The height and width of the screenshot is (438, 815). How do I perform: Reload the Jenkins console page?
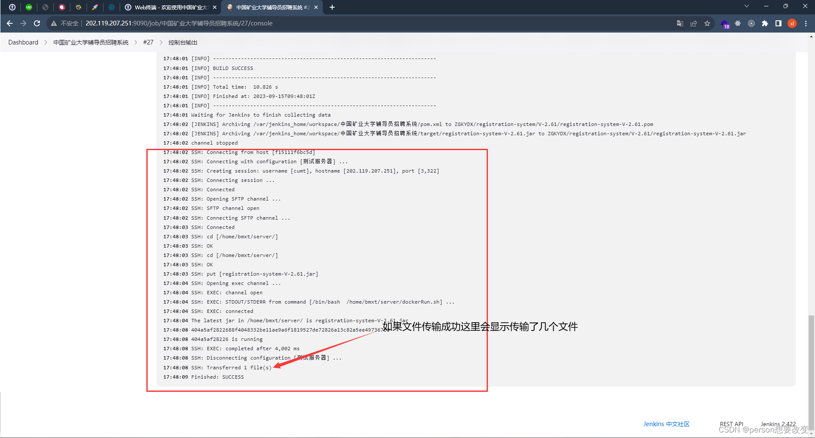(37, 23)
